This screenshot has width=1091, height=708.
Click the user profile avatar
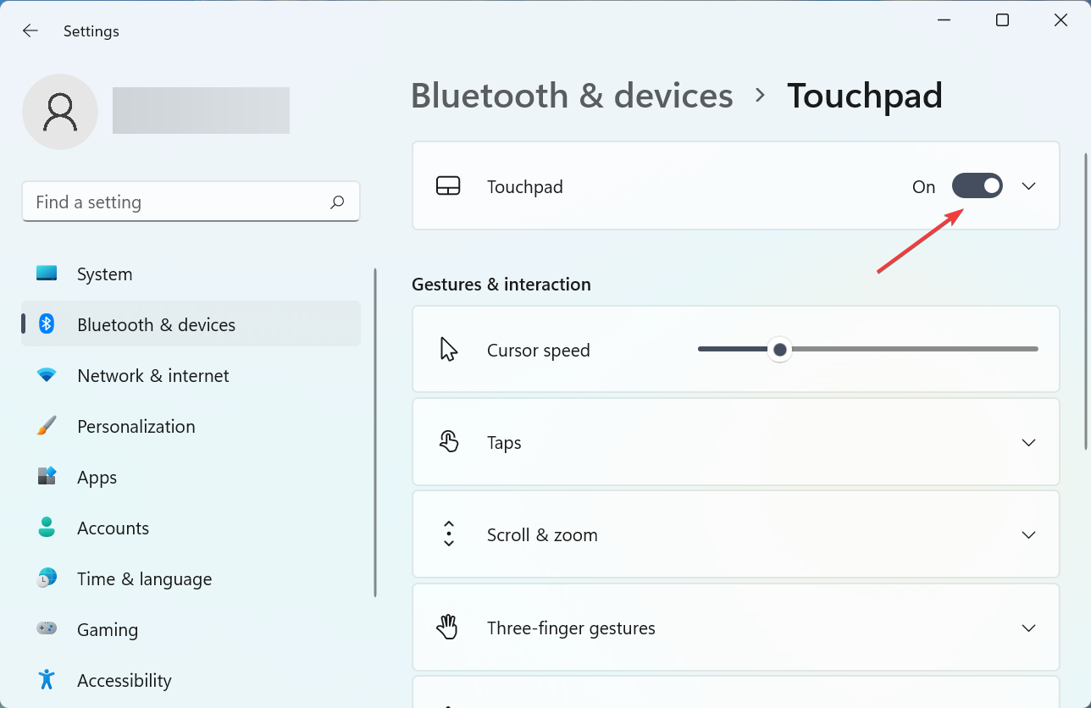point(60,111)
